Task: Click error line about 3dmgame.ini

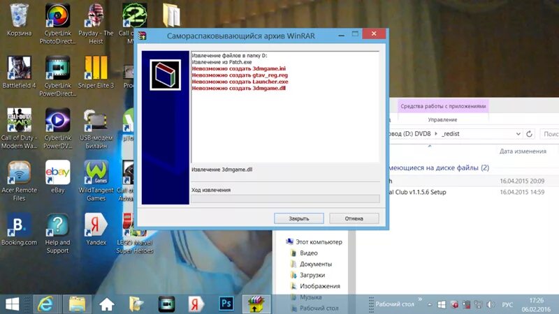Action: pyautogui.click(x=238, y=68)
